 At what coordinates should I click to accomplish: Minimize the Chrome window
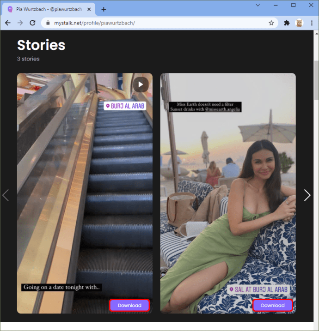(x=276, y=5)
